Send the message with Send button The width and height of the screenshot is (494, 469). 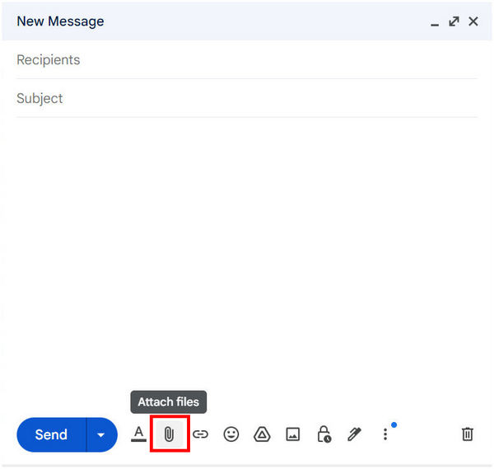point(51,434)
